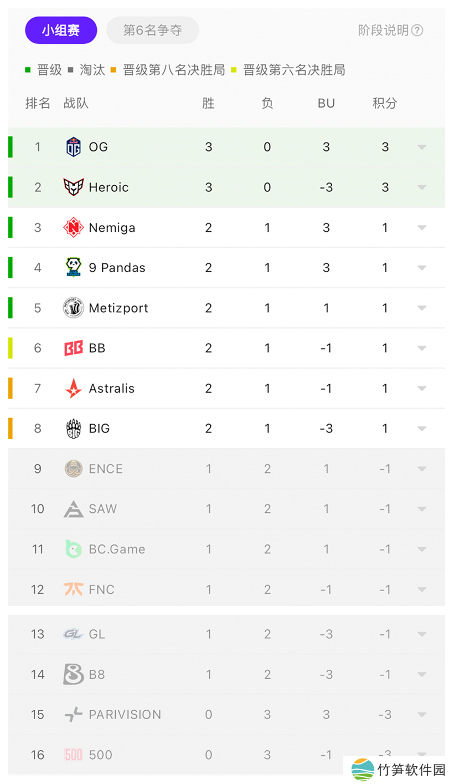The height and width of the screenshot is (784, 454).
Task: Click the Astralis star logo
Action: (x=73, y=388)
